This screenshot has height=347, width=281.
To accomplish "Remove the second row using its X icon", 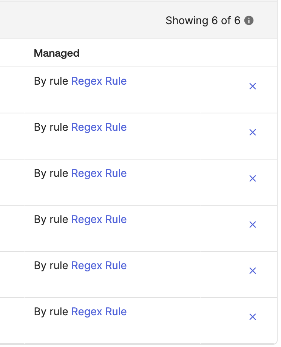I will [x=253, y=132].
